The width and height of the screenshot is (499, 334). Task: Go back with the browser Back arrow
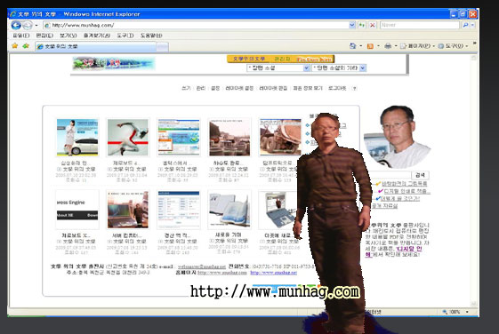click(x=16, y=25)
